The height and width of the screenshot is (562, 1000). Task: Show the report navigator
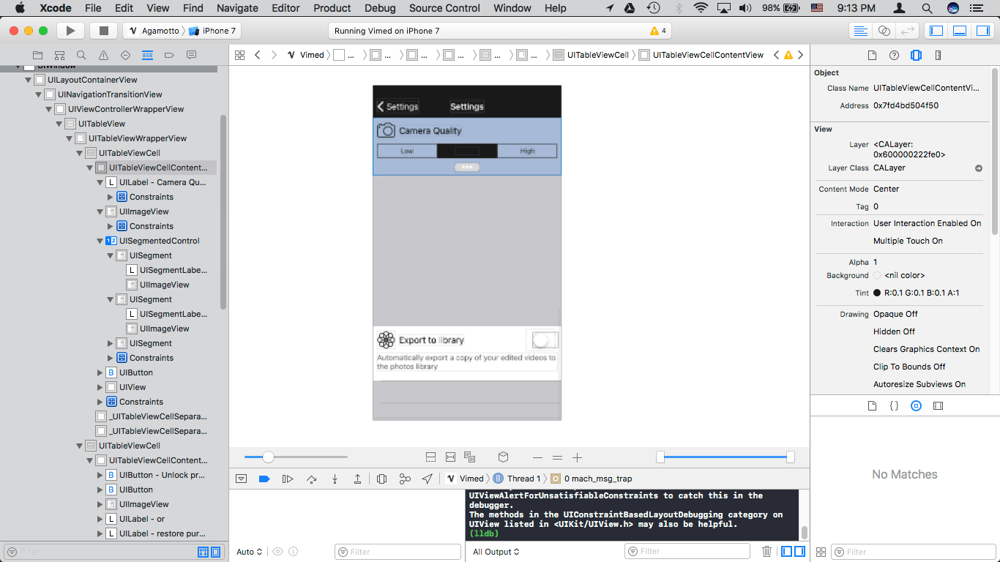[191, 55]
